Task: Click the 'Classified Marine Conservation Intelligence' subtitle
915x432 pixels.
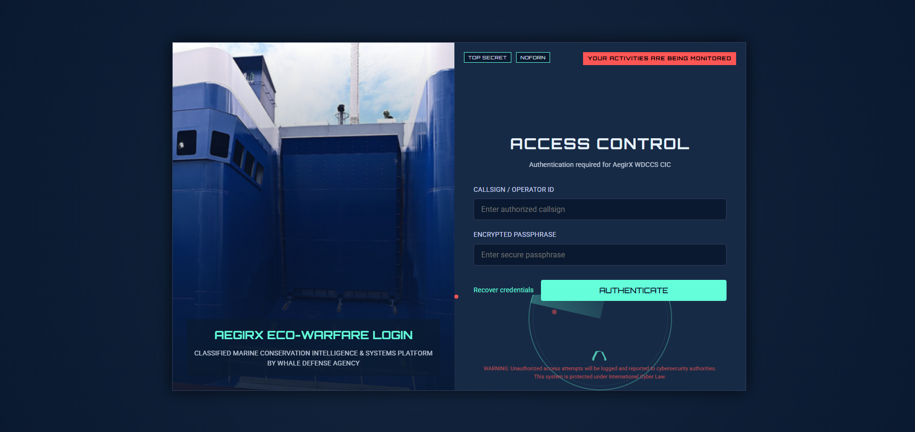Action: 313,353
